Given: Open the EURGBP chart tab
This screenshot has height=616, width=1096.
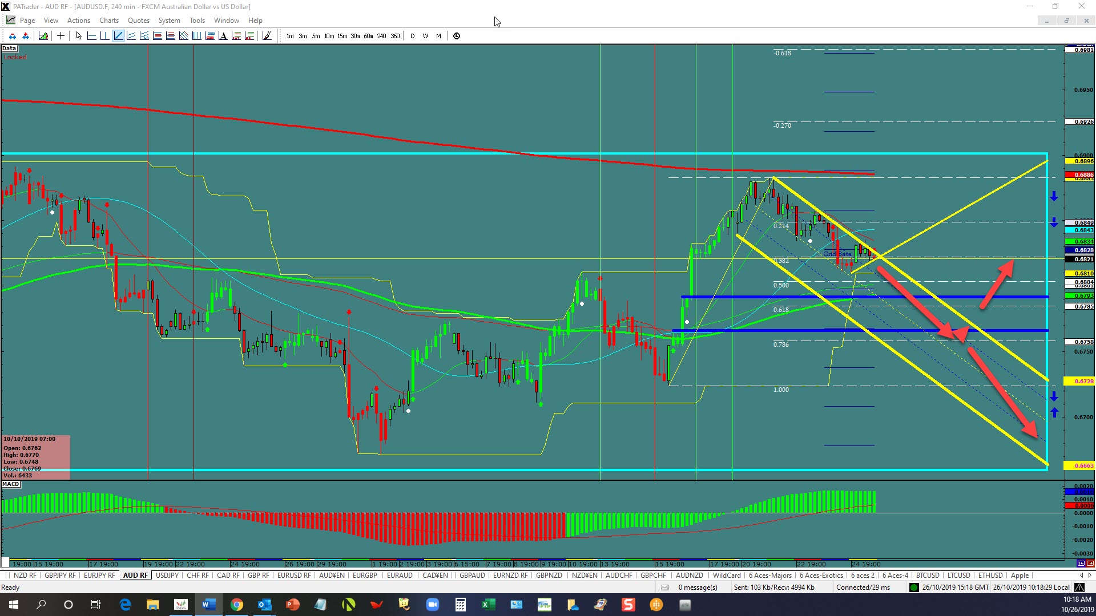Looking at the screenshot, I should coord(365,576).
